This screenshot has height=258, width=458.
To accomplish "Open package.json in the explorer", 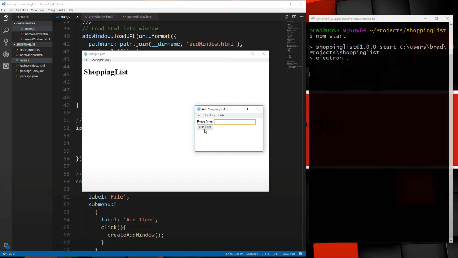I will pos(29,76).
